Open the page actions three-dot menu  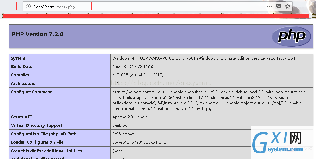tap(269, 6)
